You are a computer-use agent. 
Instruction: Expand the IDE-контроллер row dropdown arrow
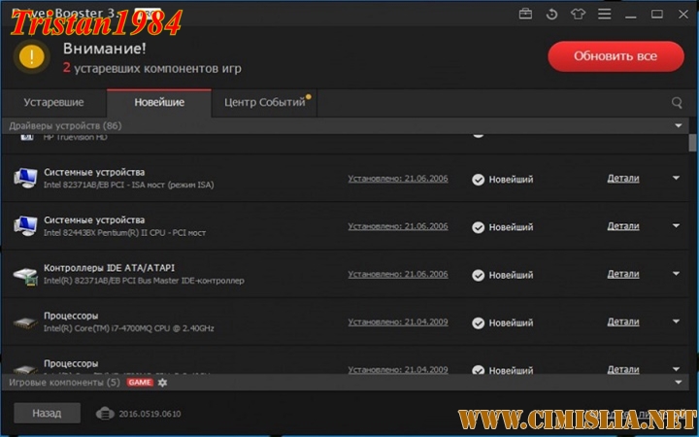[x=677, y=273]
